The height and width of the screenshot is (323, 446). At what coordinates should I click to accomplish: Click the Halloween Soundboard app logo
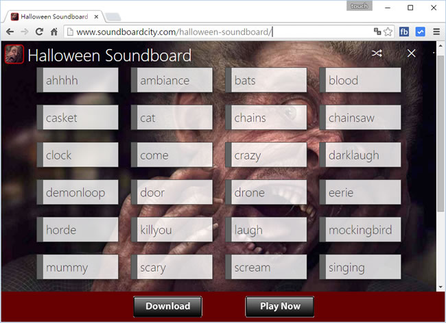14,55
